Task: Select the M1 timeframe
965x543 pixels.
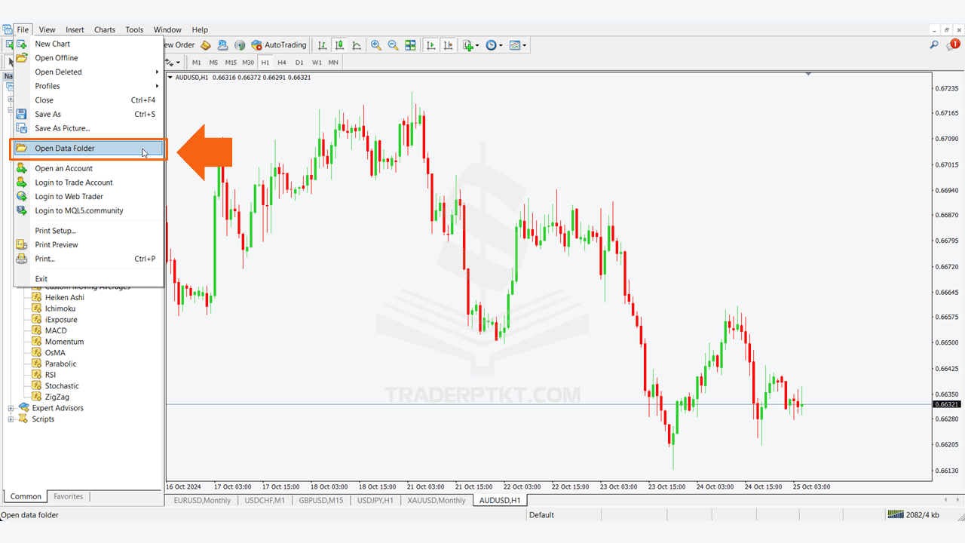Action: pyautogui.click(x=197, y=63)
